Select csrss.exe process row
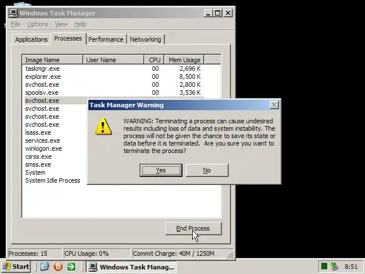Screen dimensions: 365x274 [56, 156]
